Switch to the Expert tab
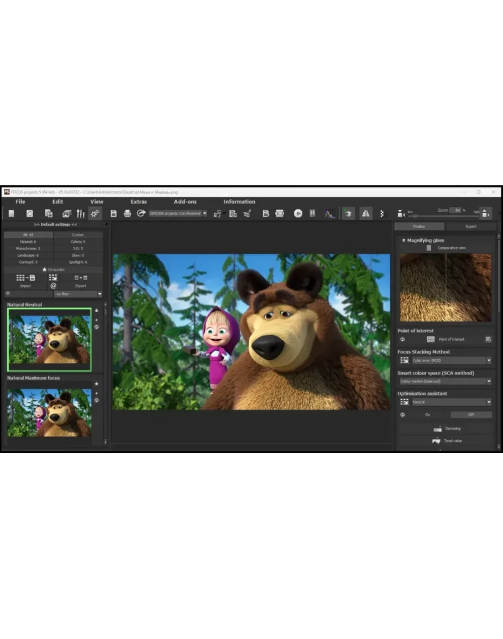The height and width of the screenshot is (639, 503). [x=471, y=227]
